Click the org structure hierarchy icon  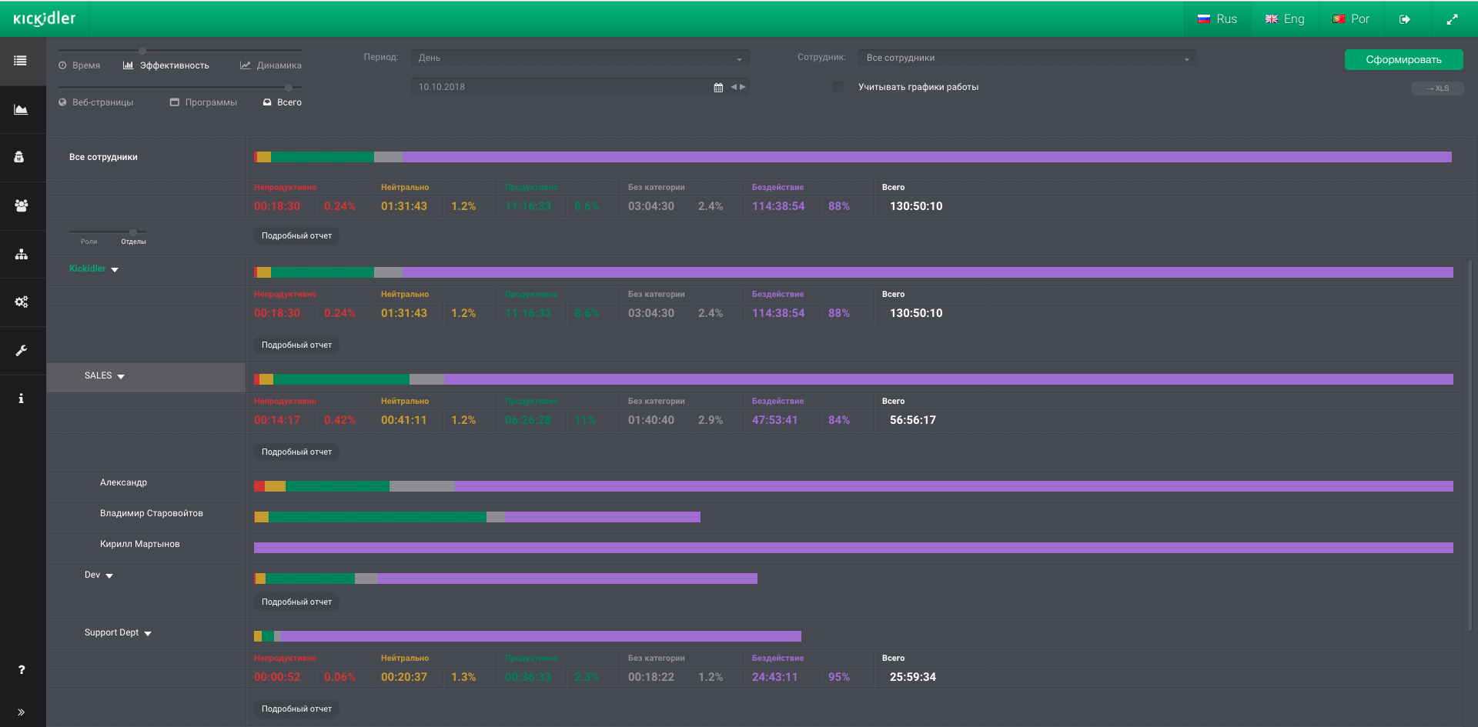pyautogui.click(x=21, y=254)
